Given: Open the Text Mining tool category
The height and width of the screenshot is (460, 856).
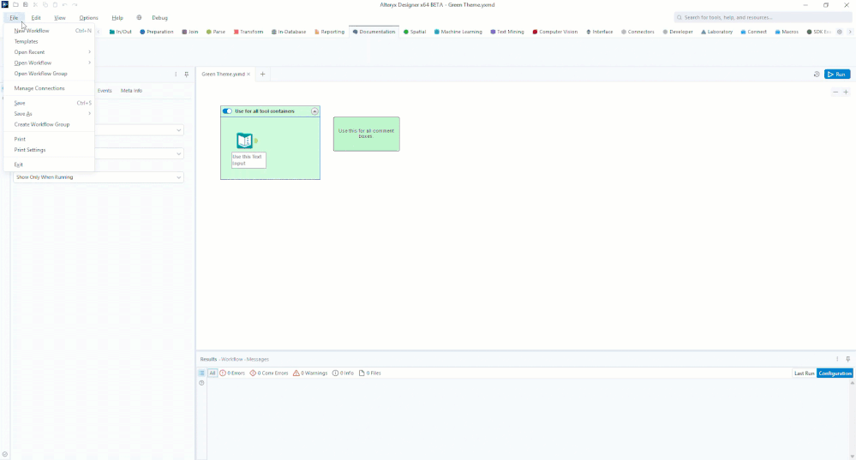Looking at the screenshot, I should pos(507,32).
